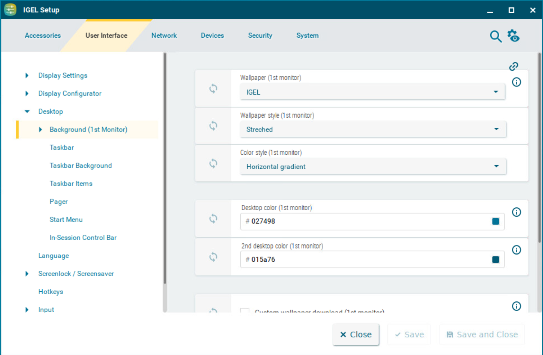Open the Desktop color swatch picker

point(495,221)
